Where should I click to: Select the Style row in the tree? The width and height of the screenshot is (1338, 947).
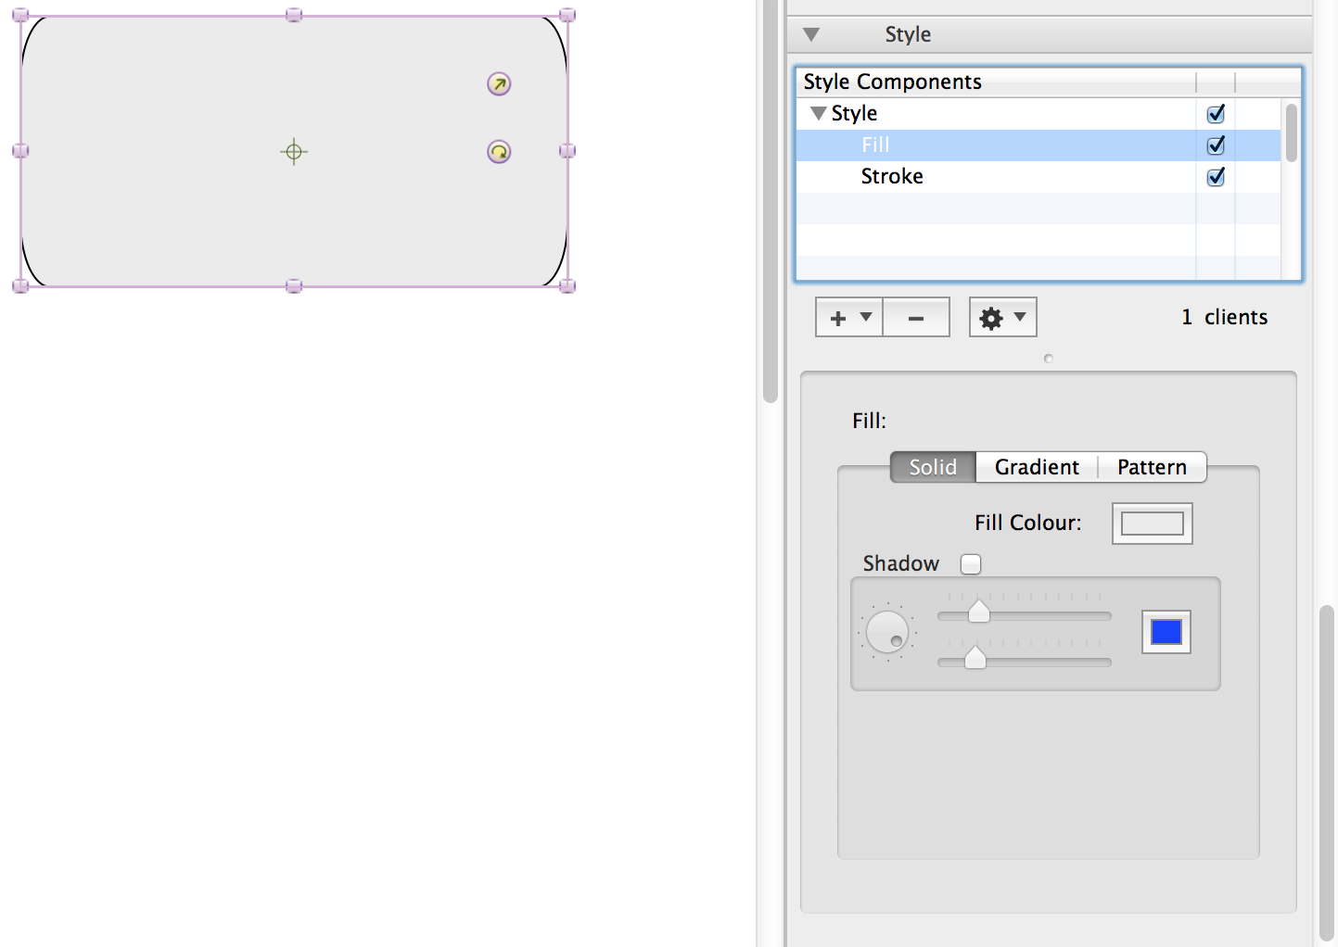coord(1039,114)
